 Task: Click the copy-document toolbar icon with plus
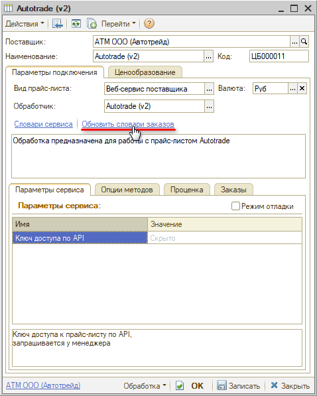pos(92,24)
